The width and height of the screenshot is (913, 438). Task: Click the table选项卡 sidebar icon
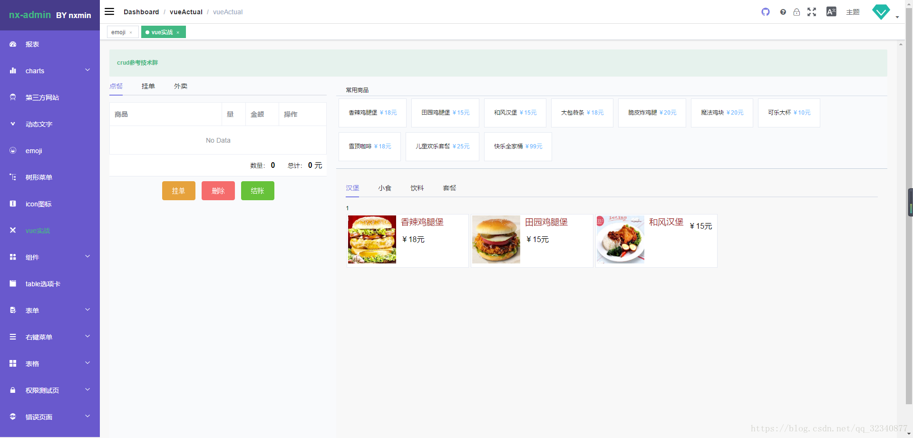(13, 284)
